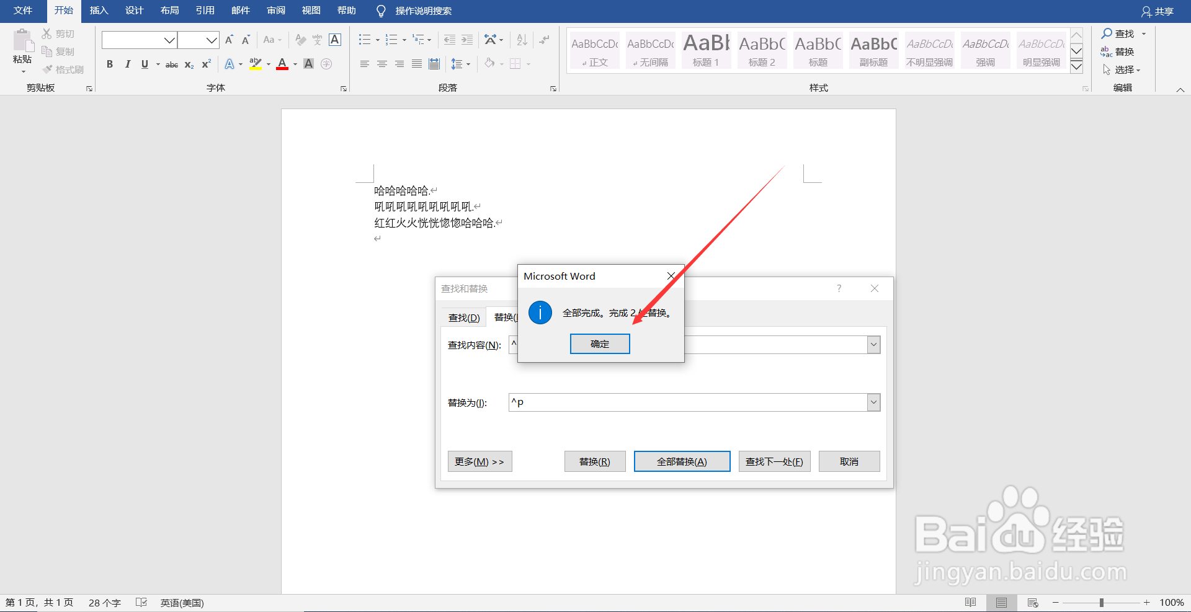Image resolution: width=1191 pixels, height=612 pixels.
Task: Shrink font size with the smaller-A icon
Action: coord(246,40)
